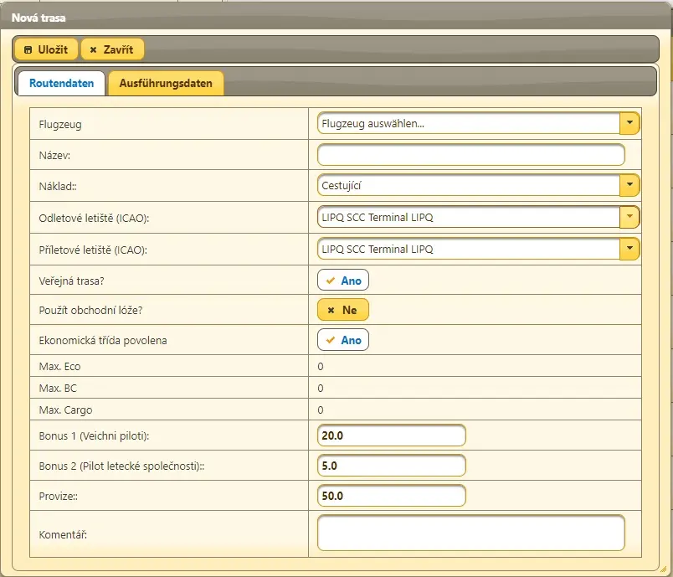The height and width of the screenshot is (577, 673).
Task: Click into the Komentář text area
Action: coord(470,533)
